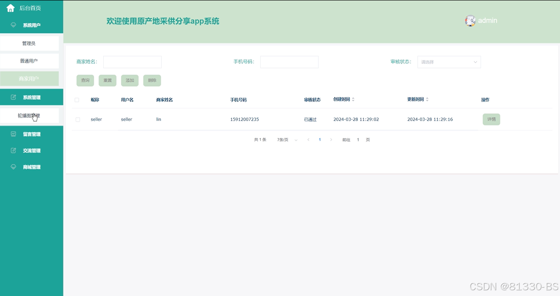
Task: Select 管理员 in the sidebar
Action: coord(29,43)
